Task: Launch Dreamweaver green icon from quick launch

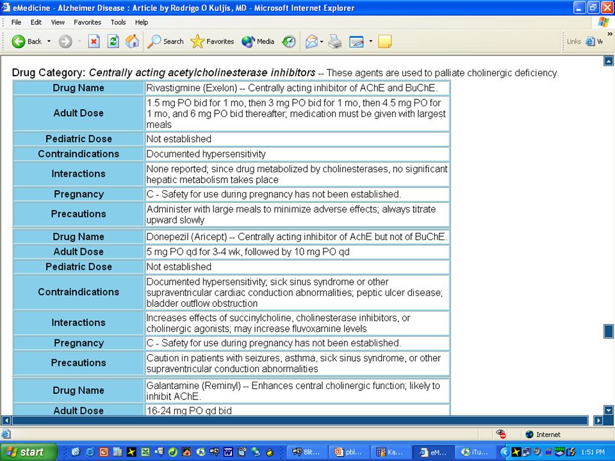Action: click(172, 452)
